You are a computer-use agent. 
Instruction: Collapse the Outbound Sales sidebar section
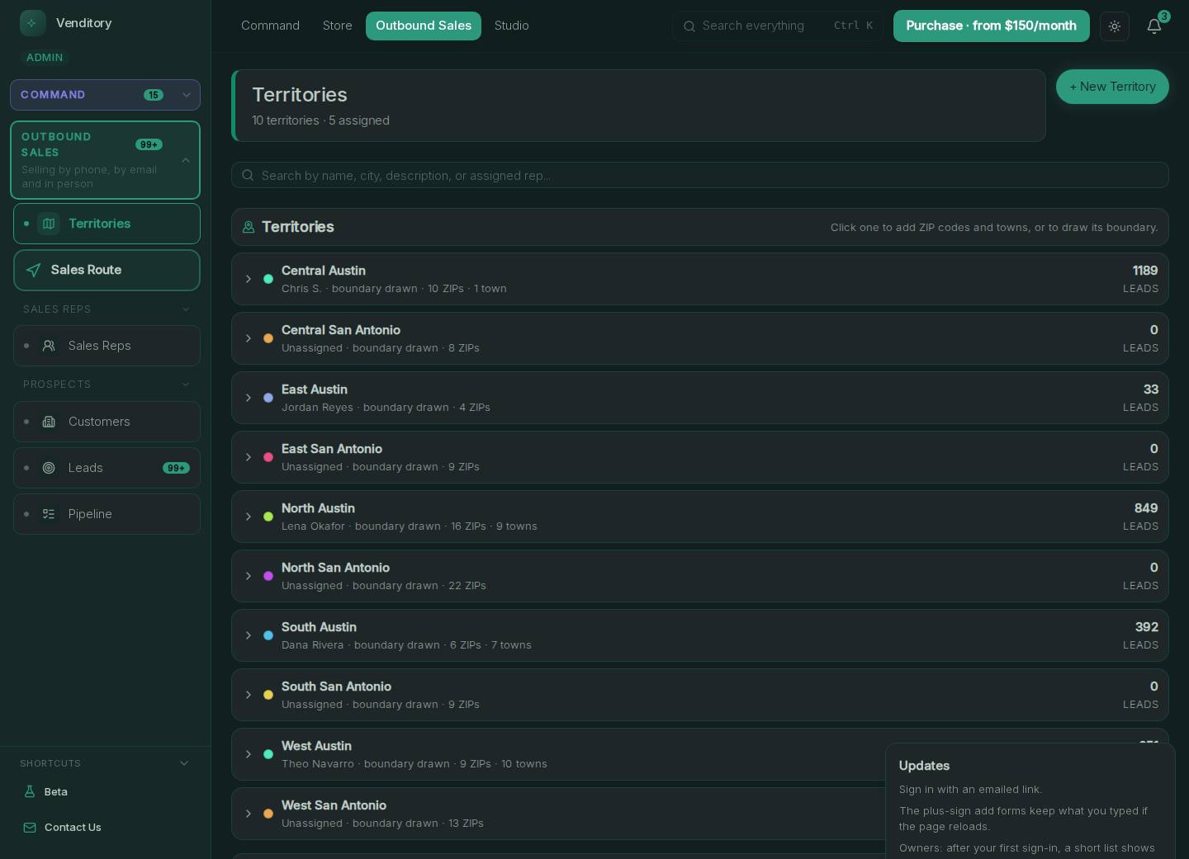pyautogui.click(x=186, y=160)
